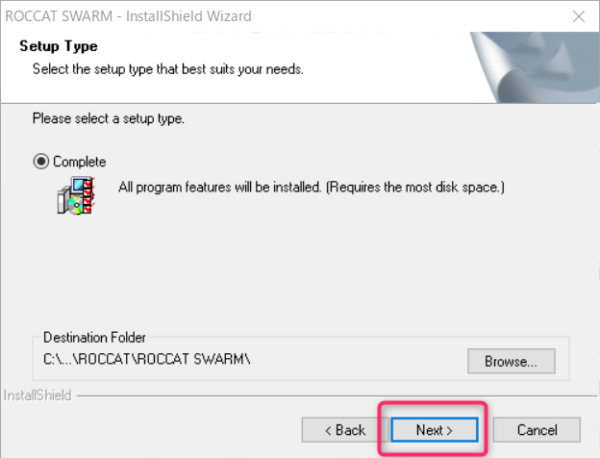This screenshot has height=458, width=600.
Task: Close the InstallShield Wizard window
Action: (578, 16)
